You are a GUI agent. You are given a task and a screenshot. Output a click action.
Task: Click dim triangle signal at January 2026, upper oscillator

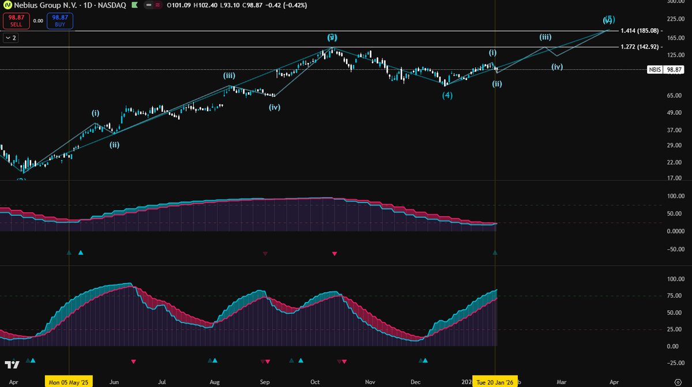495,253
